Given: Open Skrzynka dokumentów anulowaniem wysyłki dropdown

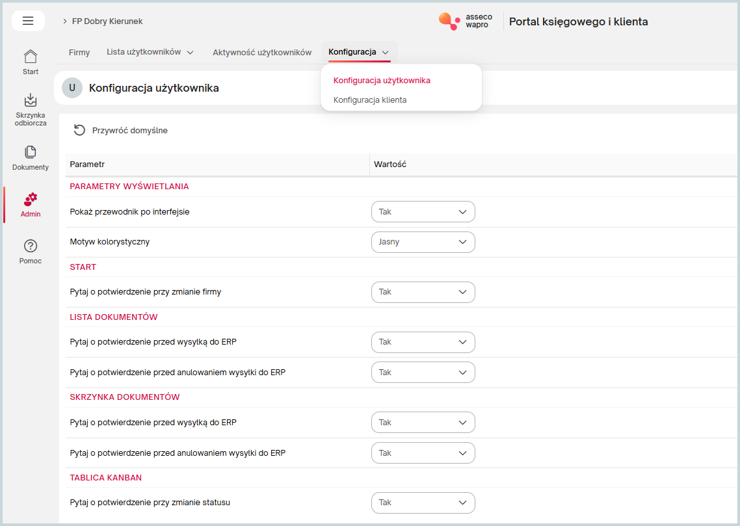Looking at the screenshot, I should click(423, 453).
